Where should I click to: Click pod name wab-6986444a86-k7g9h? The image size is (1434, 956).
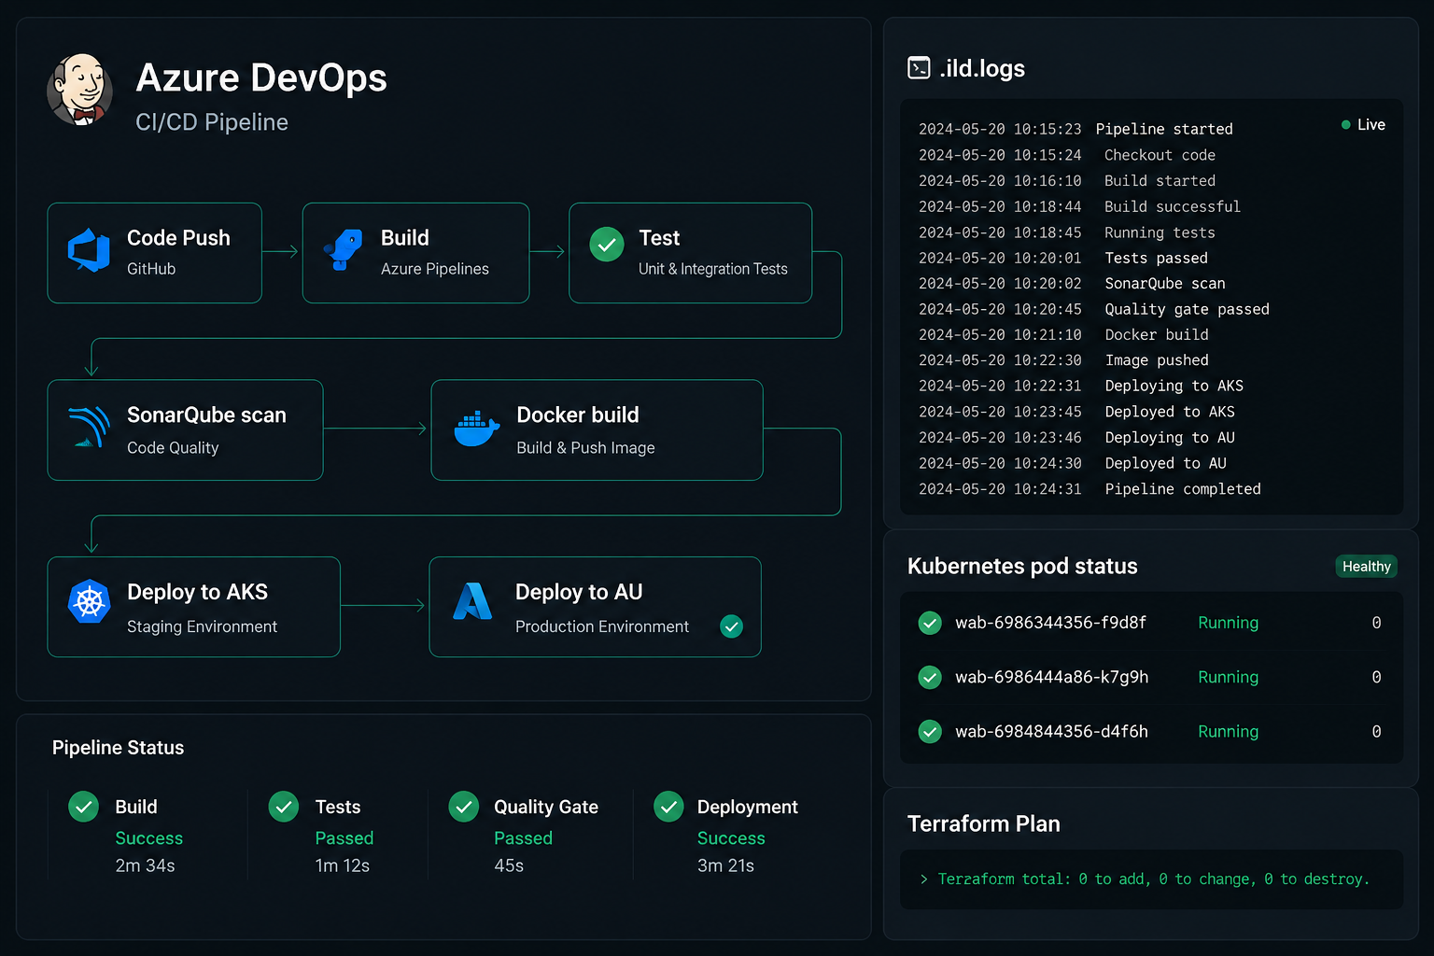1051,677
